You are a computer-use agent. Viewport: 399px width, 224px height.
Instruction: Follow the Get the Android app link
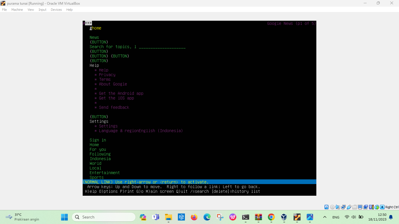click(121, 93)
